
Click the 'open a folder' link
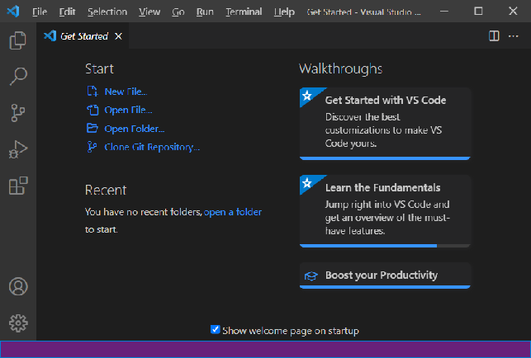pos(233,212)
